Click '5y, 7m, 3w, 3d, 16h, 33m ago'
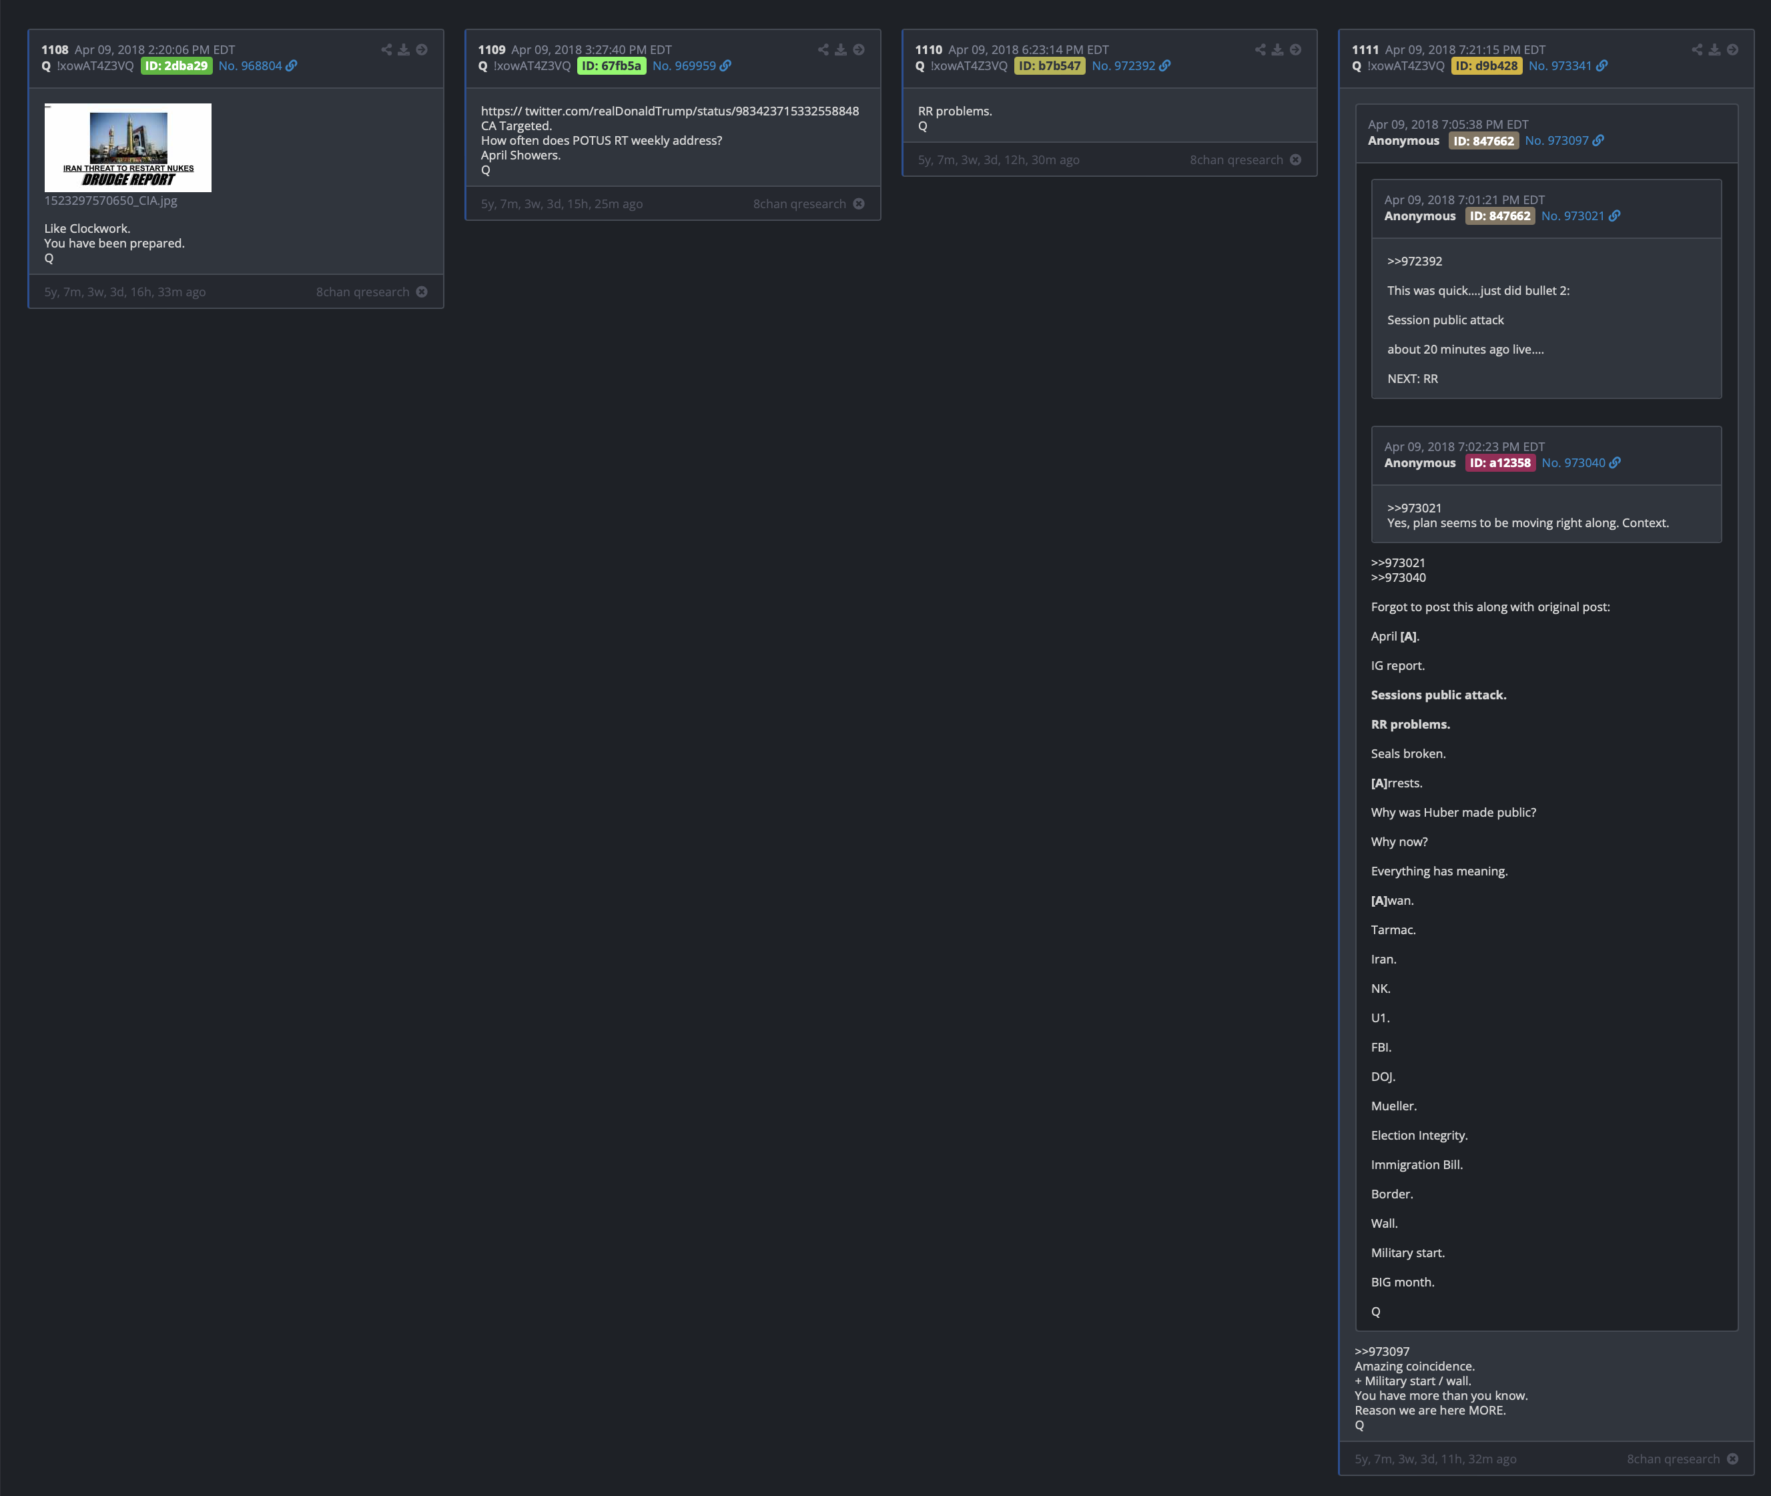The height and width of the screenshot is (1496, 1771). [x=125, y=292]
